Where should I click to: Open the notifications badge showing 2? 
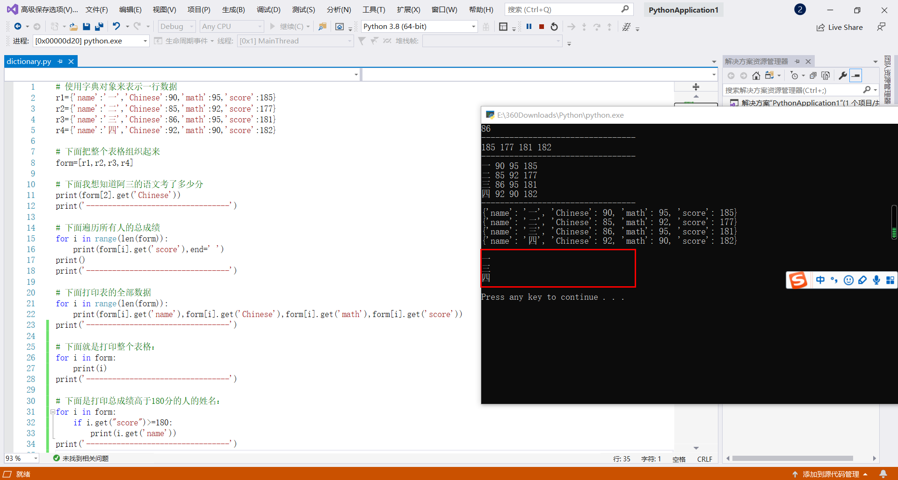click(x=800, y=9)
